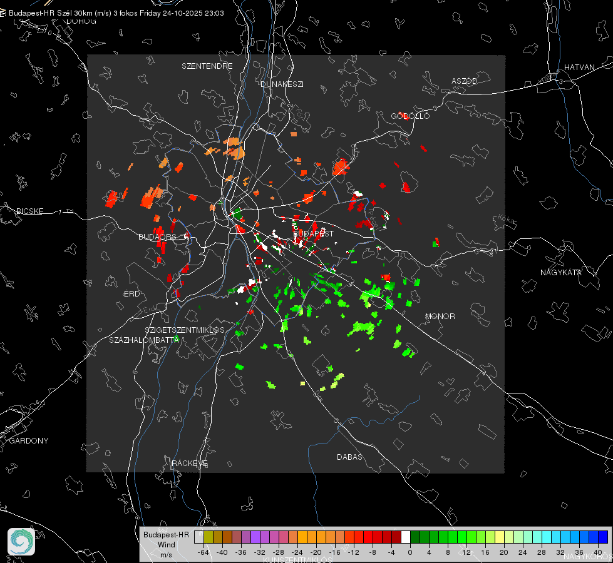Click the 16 value on legend scale
Screen dimensions: 613x563
(x=485, y=552)
